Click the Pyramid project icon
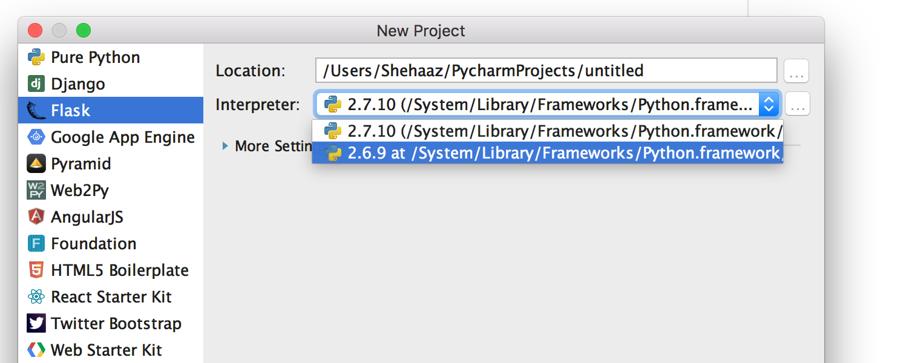 tap(36, 164)
